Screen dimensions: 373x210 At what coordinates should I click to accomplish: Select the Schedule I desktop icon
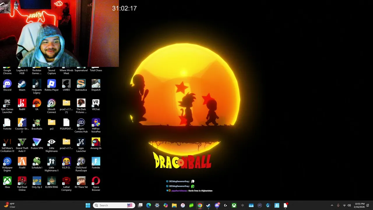pyautogui.click(x=37, y=163)
